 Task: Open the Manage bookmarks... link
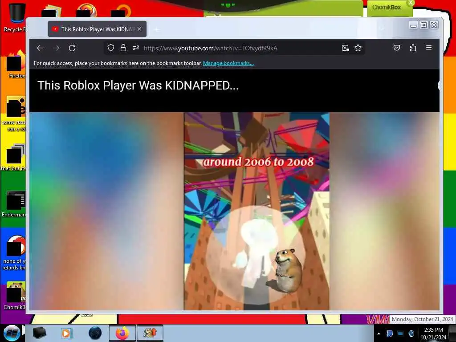[x=228, y=63]
